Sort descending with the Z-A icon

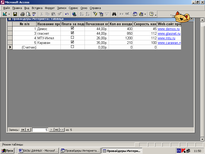[x=88, y=14]
